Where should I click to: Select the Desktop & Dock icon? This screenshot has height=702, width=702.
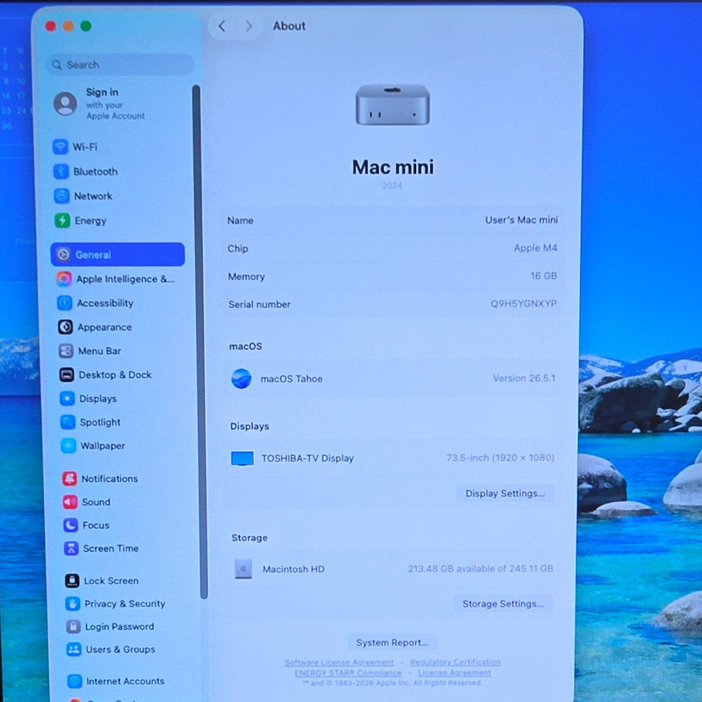click(66, 375)
